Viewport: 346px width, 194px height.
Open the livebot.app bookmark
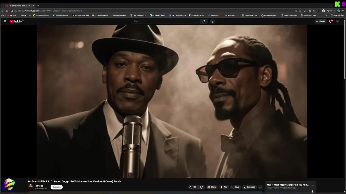click(309, 15)
